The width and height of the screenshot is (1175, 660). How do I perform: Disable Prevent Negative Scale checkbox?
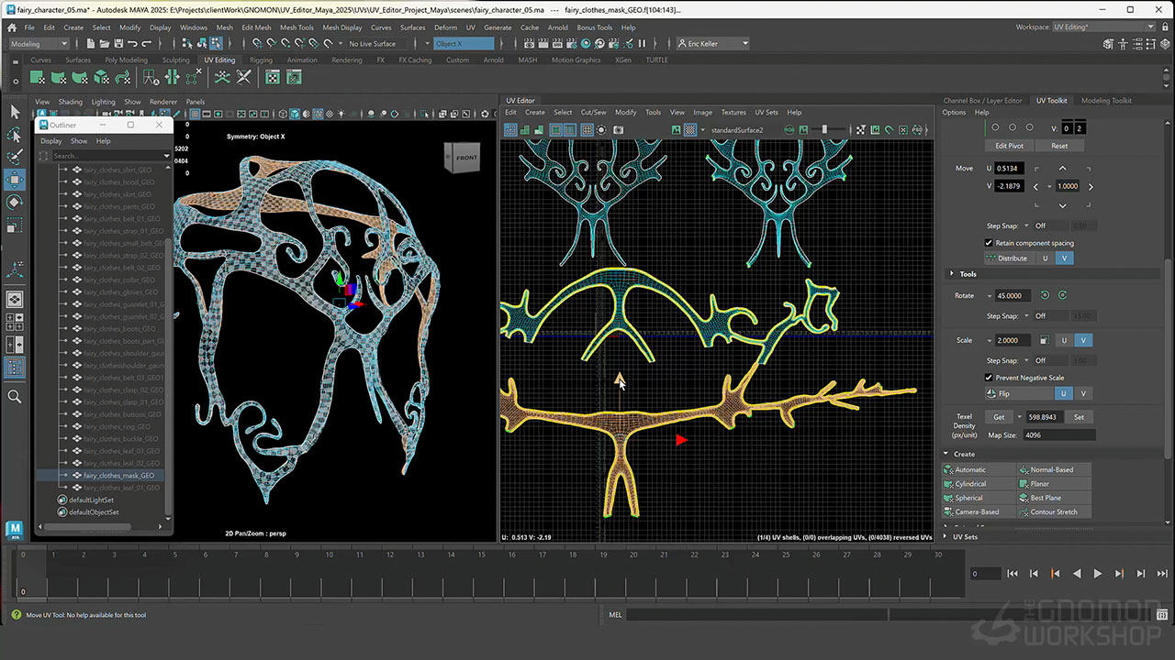tap(989, 378)
